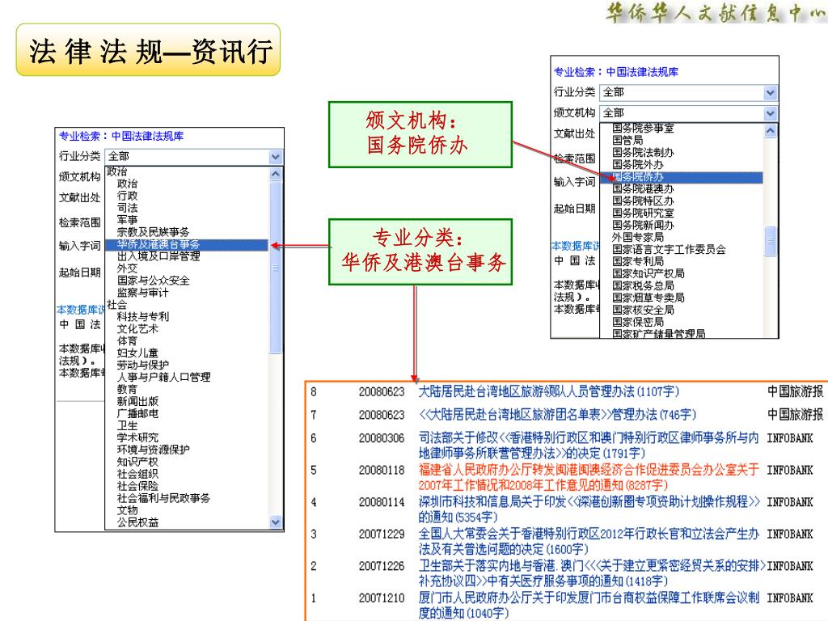Screen dimensions: 828x621
Task: Open 全国人大常委会关于香港特别行政区 result link
Action: coord(589,541)
